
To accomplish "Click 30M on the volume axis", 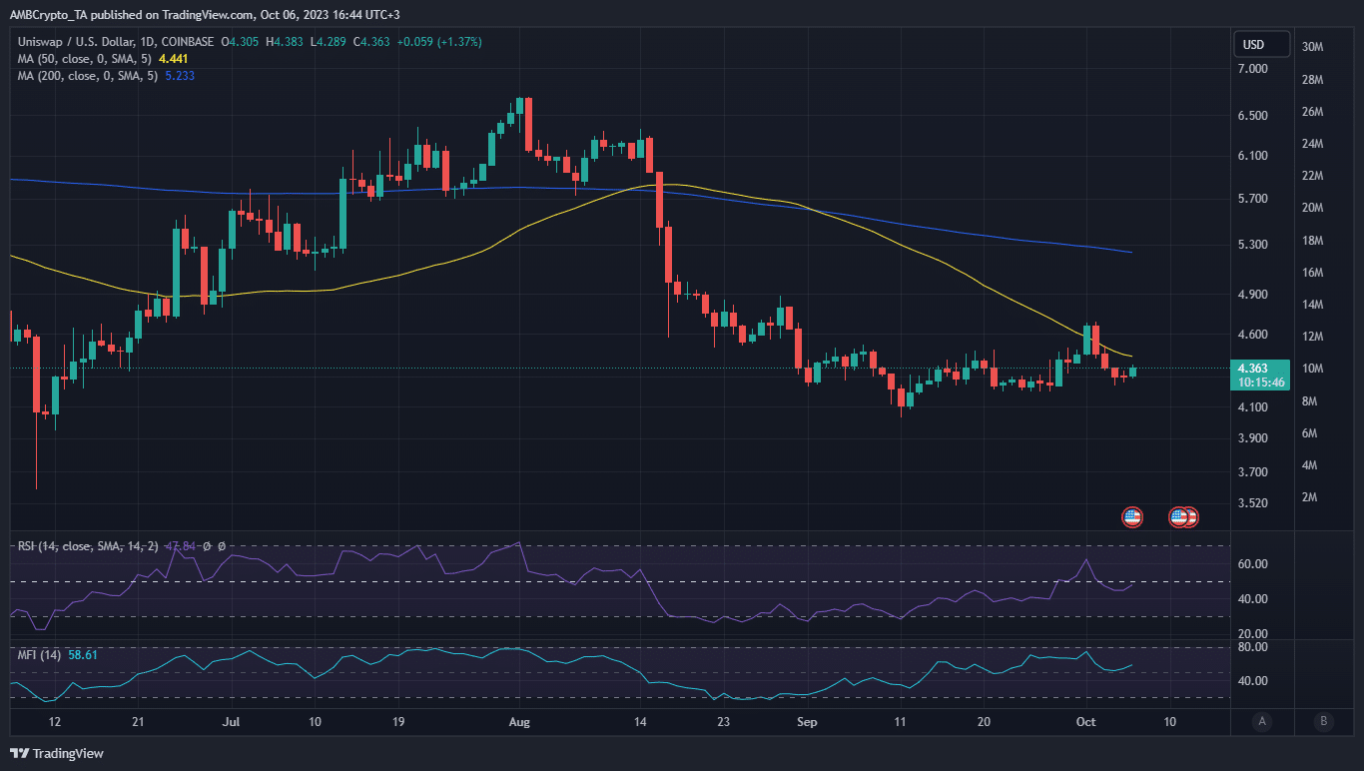I will pyautogui.click(x=1313, y=47).
